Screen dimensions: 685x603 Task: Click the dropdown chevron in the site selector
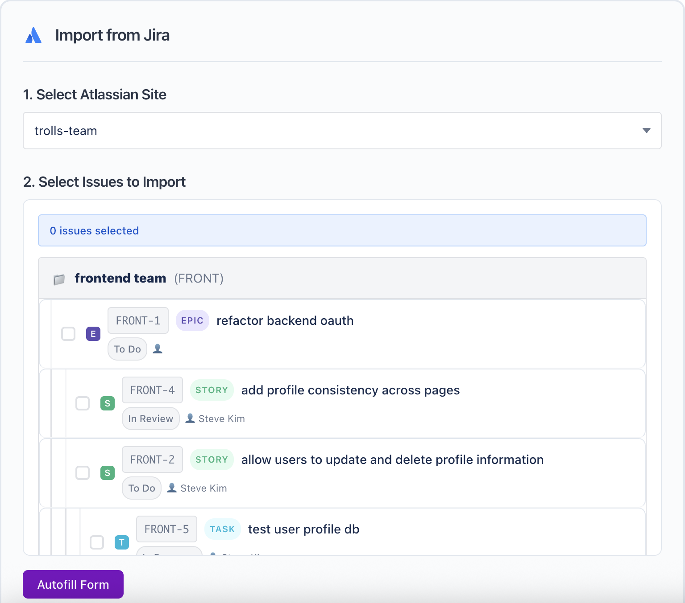[646, 131]
